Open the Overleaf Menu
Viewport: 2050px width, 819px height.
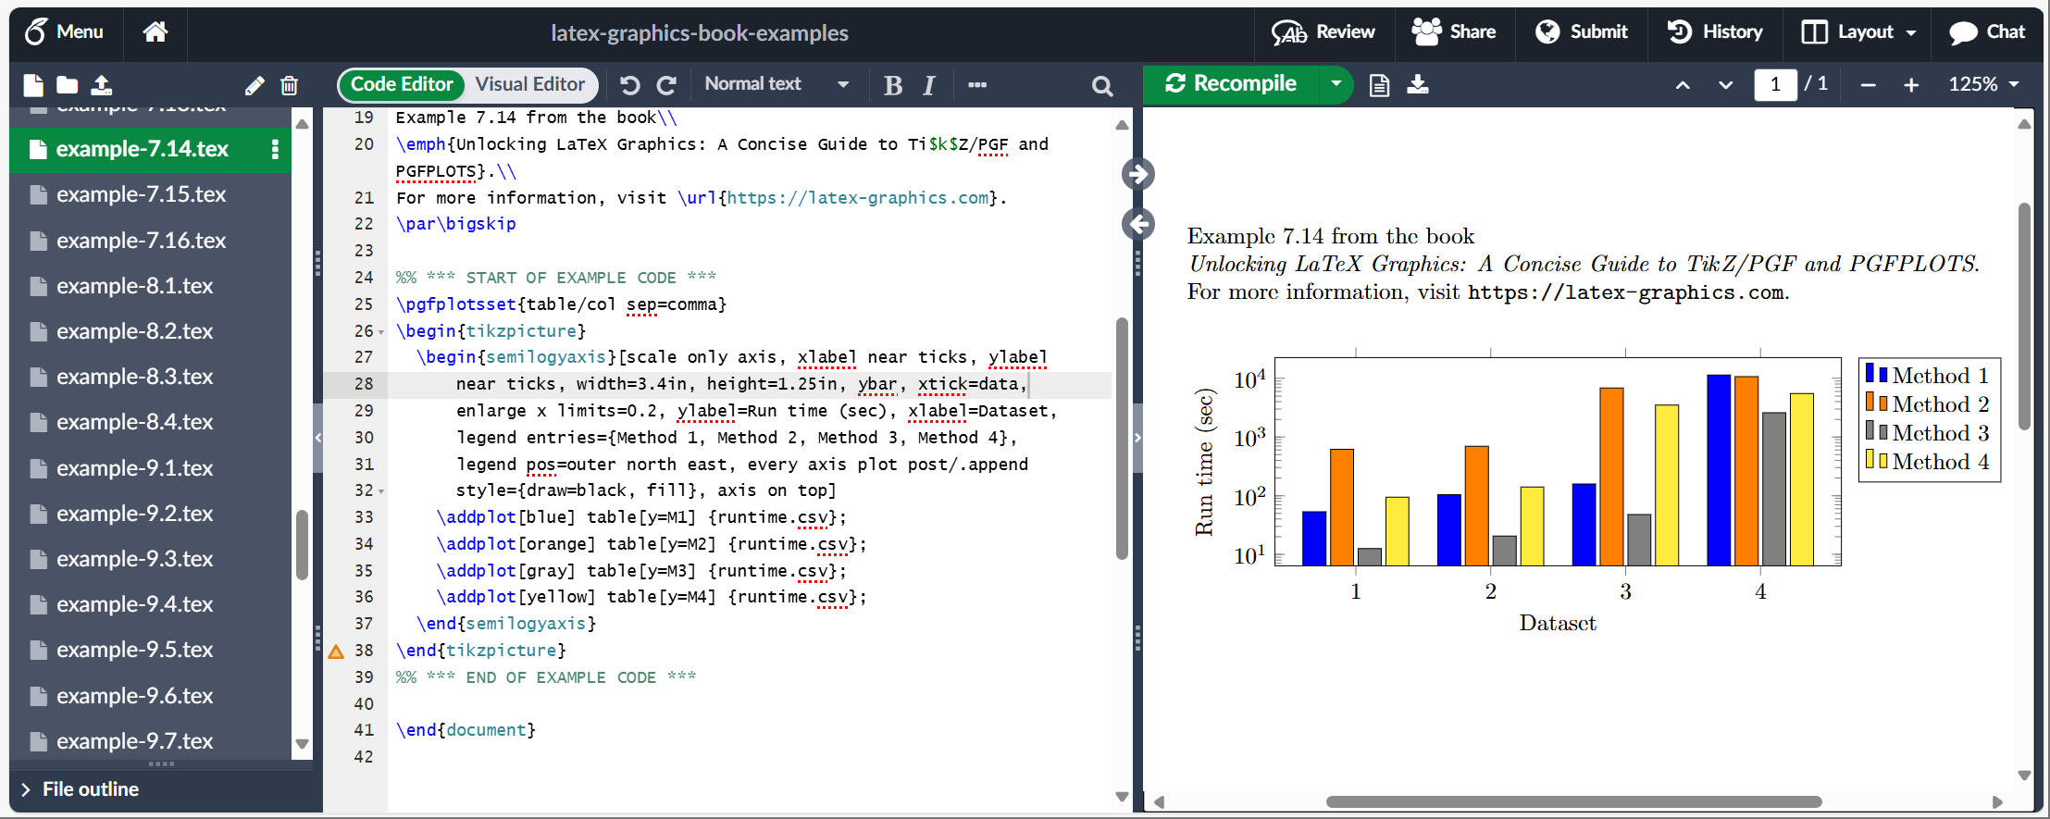[x=64, y=32]
